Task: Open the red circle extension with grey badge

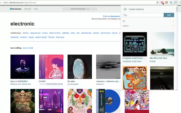Action: 162,3
